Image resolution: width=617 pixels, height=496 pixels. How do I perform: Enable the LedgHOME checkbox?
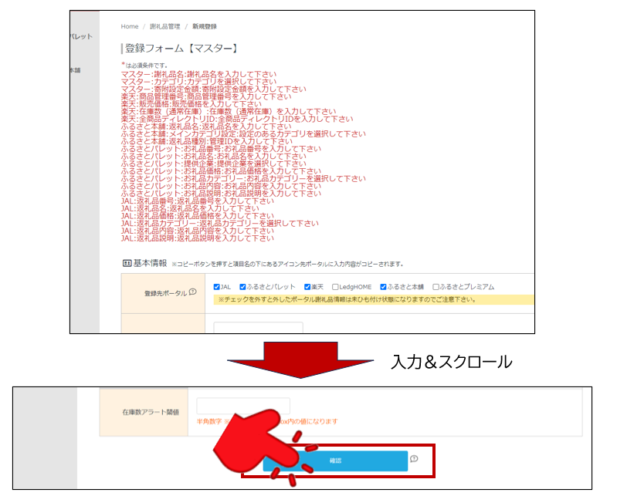tap(335, 287)
